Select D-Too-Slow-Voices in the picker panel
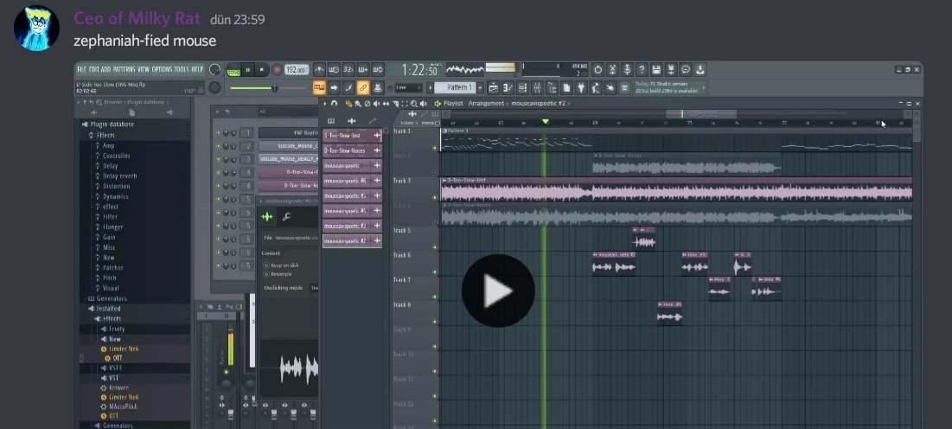 click(x=352, y=150)
